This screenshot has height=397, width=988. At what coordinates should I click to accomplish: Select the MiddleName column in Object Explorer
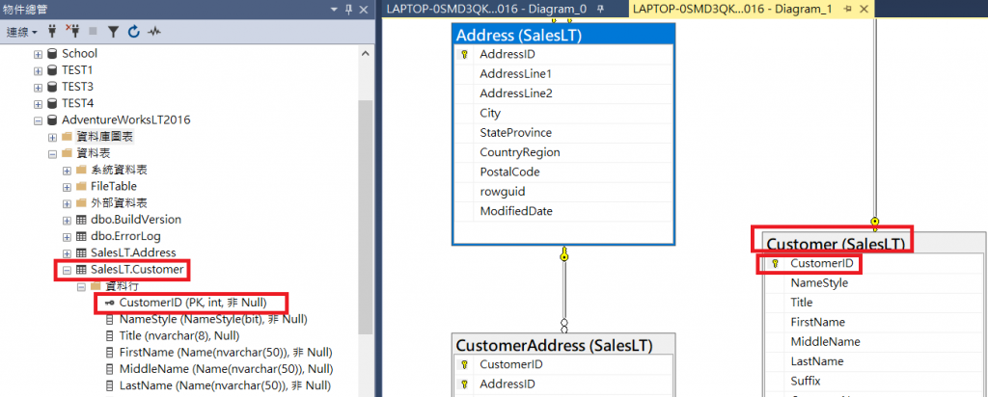[x=226, y=369]
